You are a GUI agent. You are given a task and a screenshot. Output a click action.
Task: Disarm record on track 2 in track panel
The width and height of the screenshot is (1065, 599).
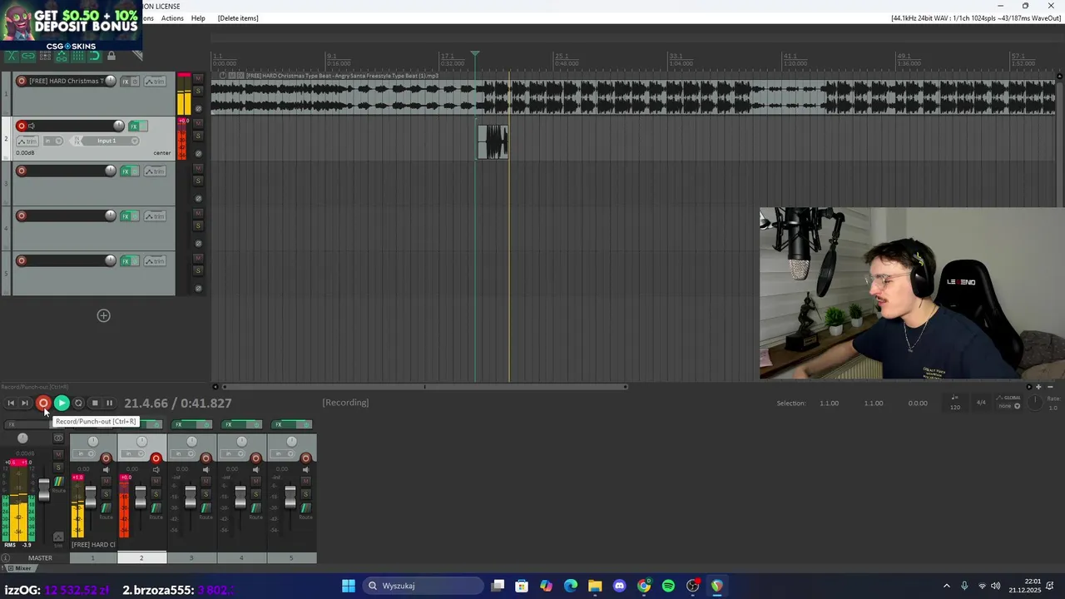tap(22, 126)
